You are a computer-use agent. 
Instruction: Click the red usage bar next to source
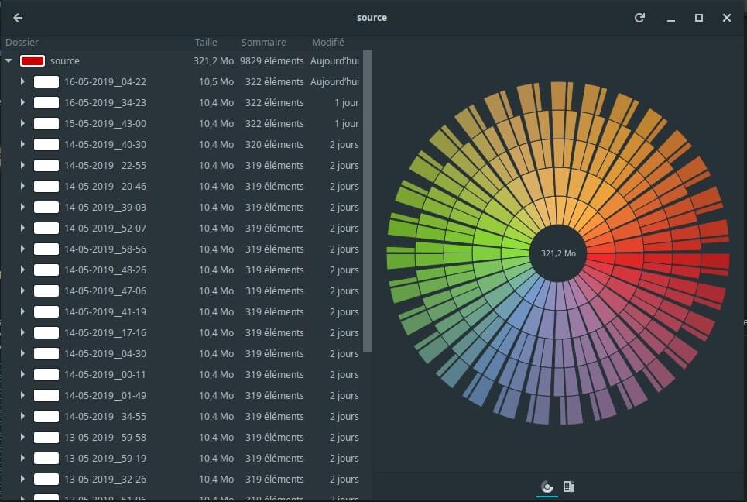point(33,60)
